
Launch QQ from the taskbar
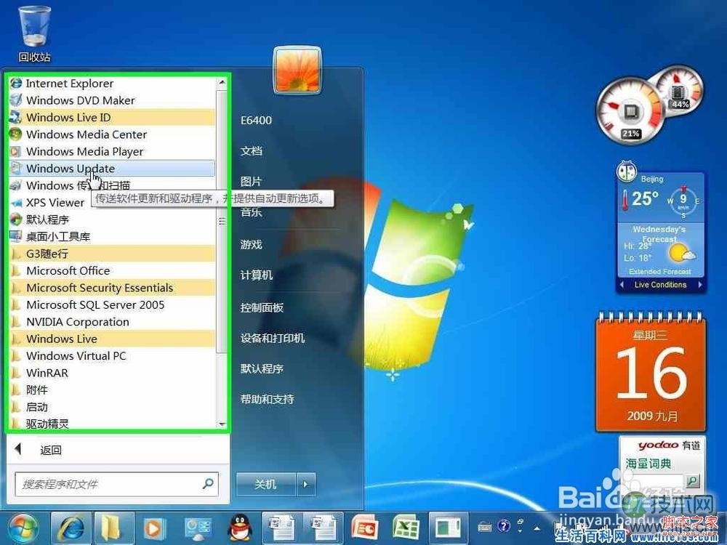[x=240, y=528]
